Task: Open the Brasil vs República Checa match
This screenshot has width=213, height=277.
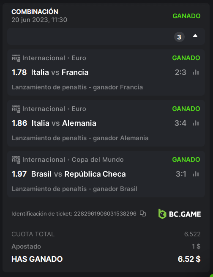Action: (x=79, y=174)
